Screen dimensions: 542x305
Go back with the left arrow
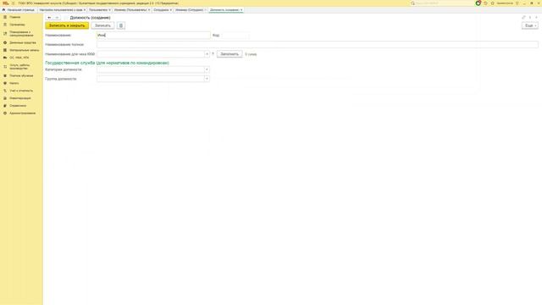[x=49, y=17]
